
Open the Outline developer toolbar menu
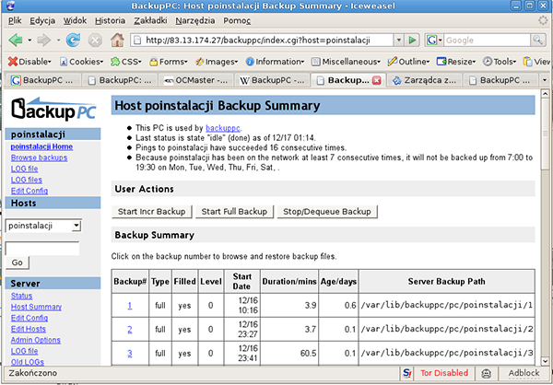coord(408,62)
